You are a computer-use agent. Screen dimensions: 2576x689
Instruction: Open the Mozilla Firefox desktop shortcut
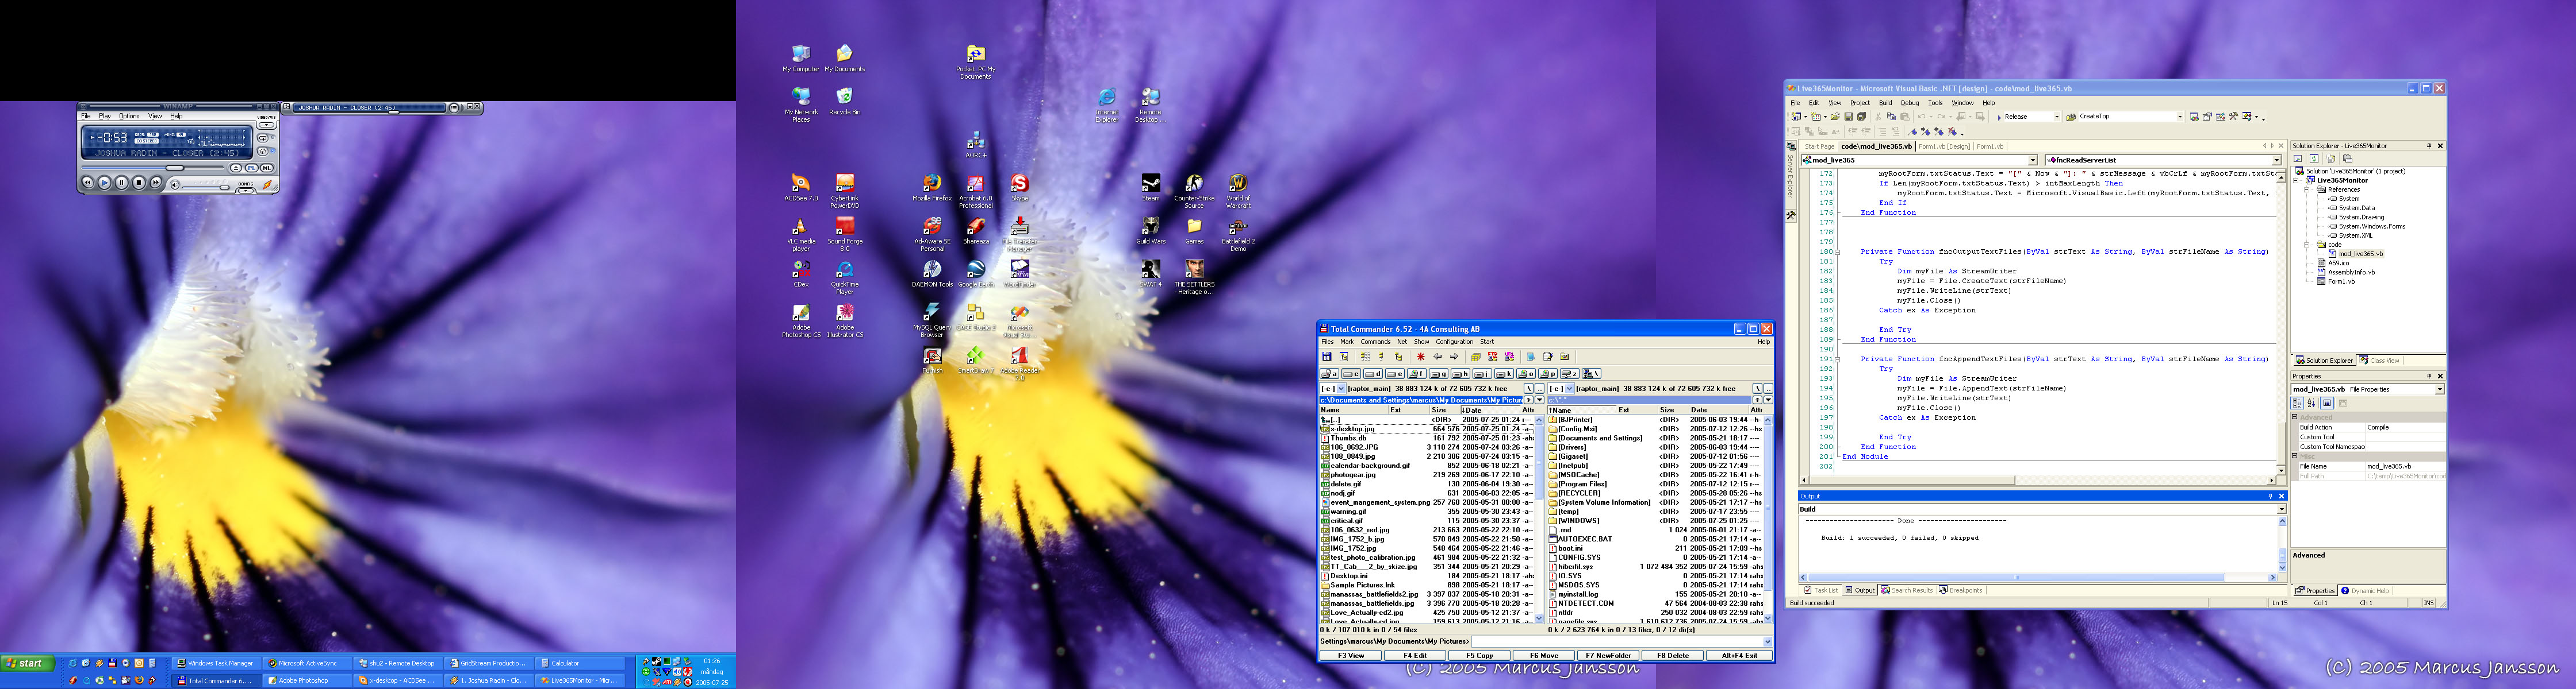(931, 185)
